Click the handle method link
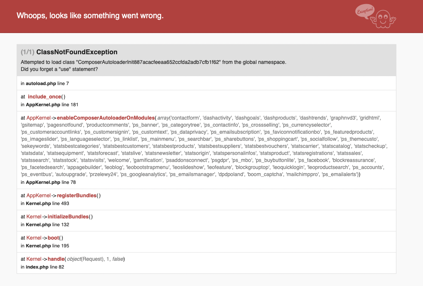The image size is (423, 286). [x=56, y=259]
